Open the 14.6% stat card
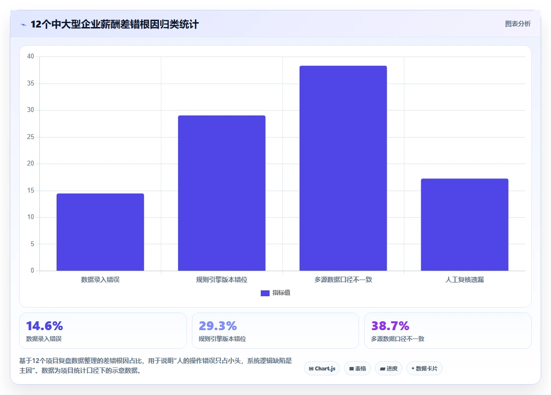The image size is (551, 395). point(103,331)
